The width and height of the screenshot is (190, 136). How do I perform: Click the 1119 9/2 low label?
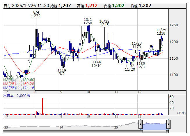(x=62, y=72)
